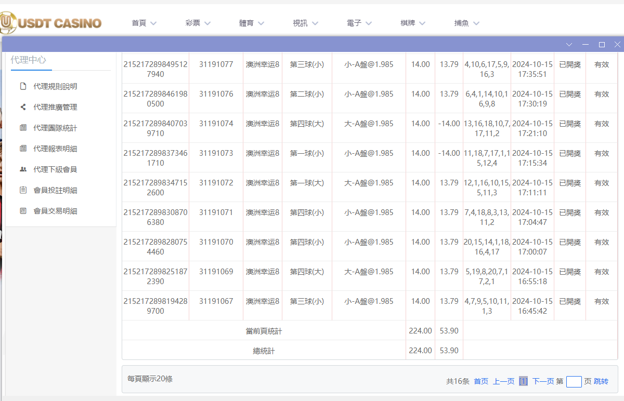
Task: Open 代理團隊統計 via its statistics icon
Action: (22, 128)
